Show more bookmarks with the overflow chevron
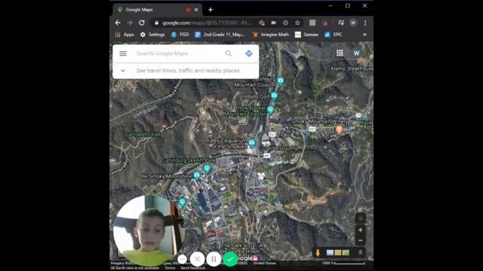The height and width of the screenshot is (271, 483). (365, 35)
